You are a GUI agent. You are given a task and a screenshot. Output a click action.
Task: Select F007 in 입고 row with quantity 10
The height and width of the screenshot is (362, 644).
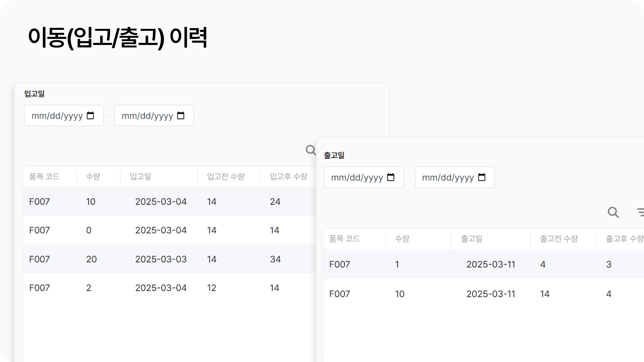[x=40, y=201]
